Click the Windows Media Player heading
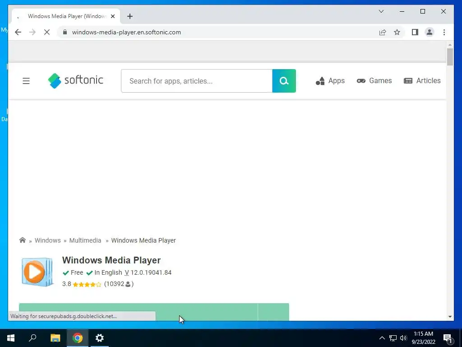This screenshot has width=462, height=347. [111, 260]
